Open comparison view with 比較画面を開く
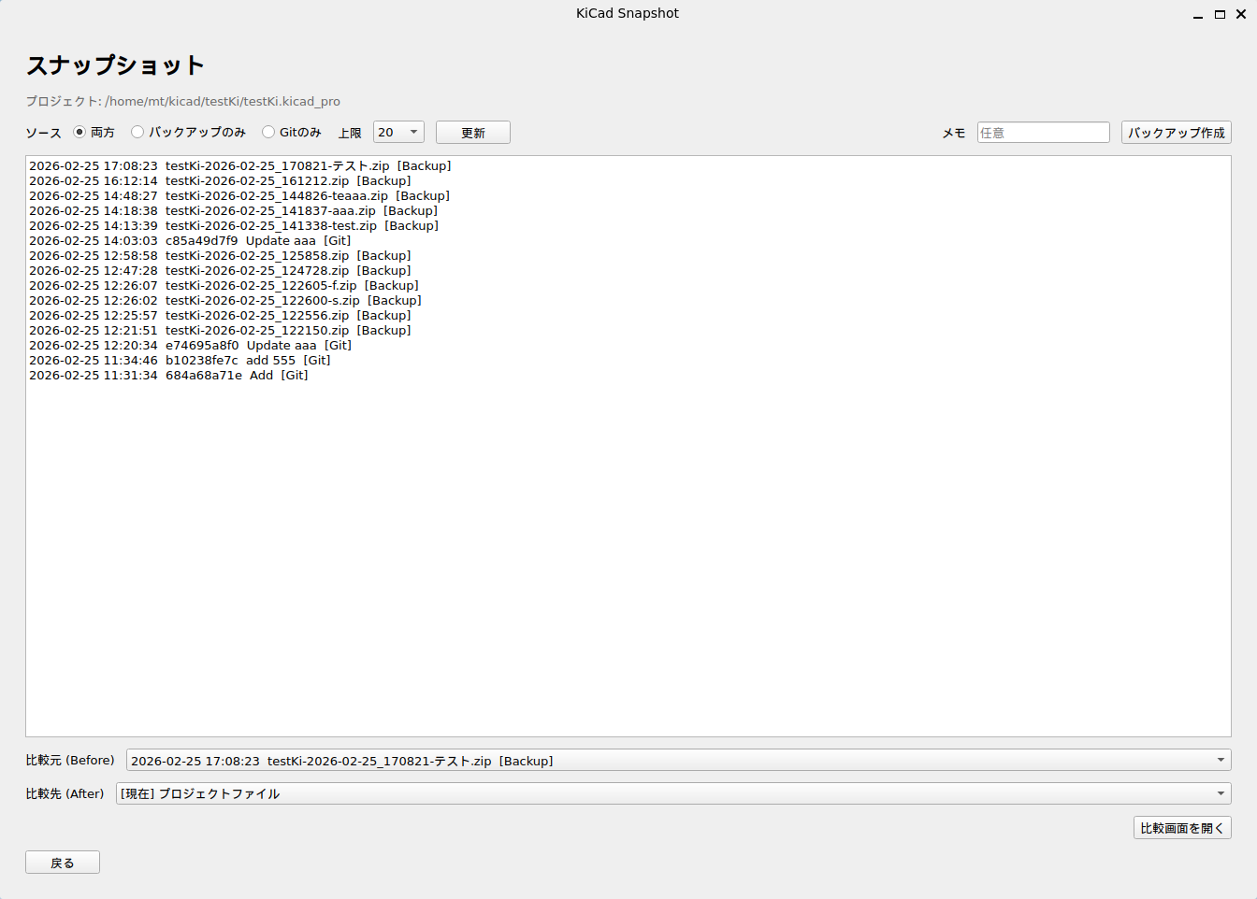This screenshot has height=899, width=1257. [x=1181, y=828]
